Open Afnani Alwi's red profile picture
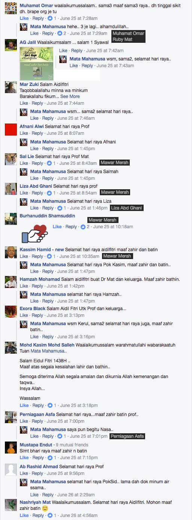192x520 pixels. pos(10,130)
